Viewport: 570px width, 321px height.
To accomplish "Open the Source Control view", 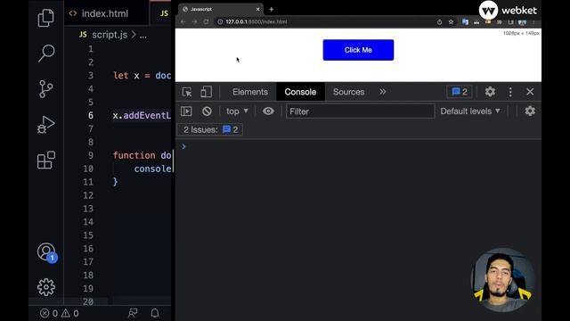I will [45, 89].
